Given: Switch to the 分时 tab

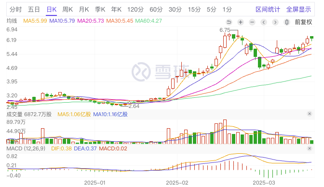Looking at the screenshot, I should coord(15,10).
